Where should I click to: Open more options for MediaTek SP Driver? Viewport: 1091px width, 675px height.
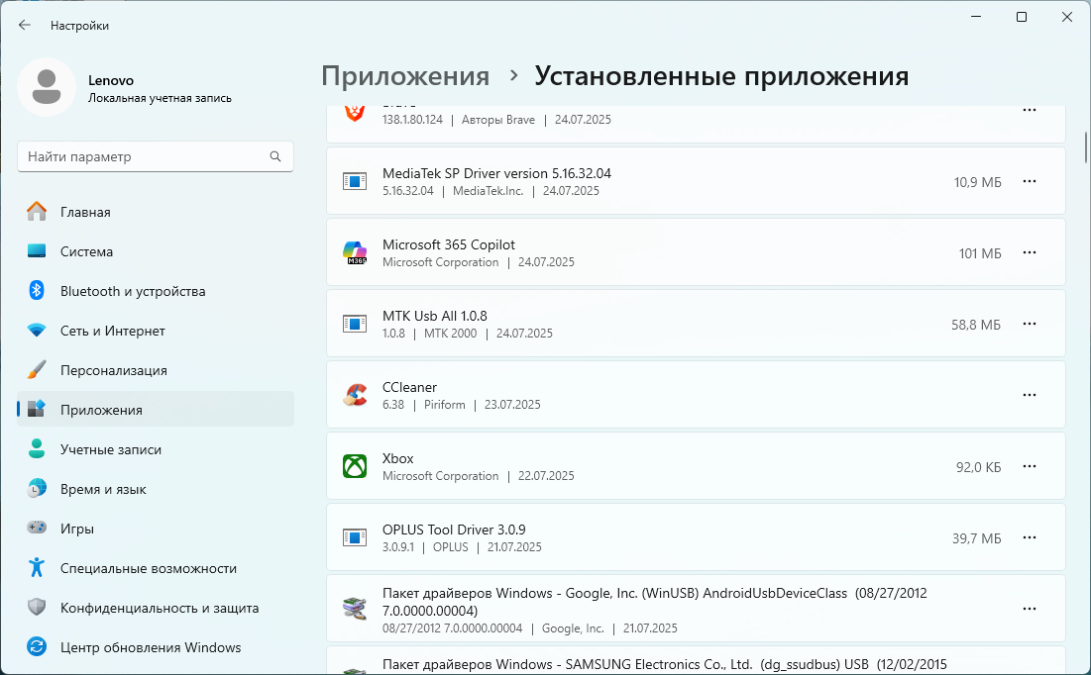(1030, 181)
